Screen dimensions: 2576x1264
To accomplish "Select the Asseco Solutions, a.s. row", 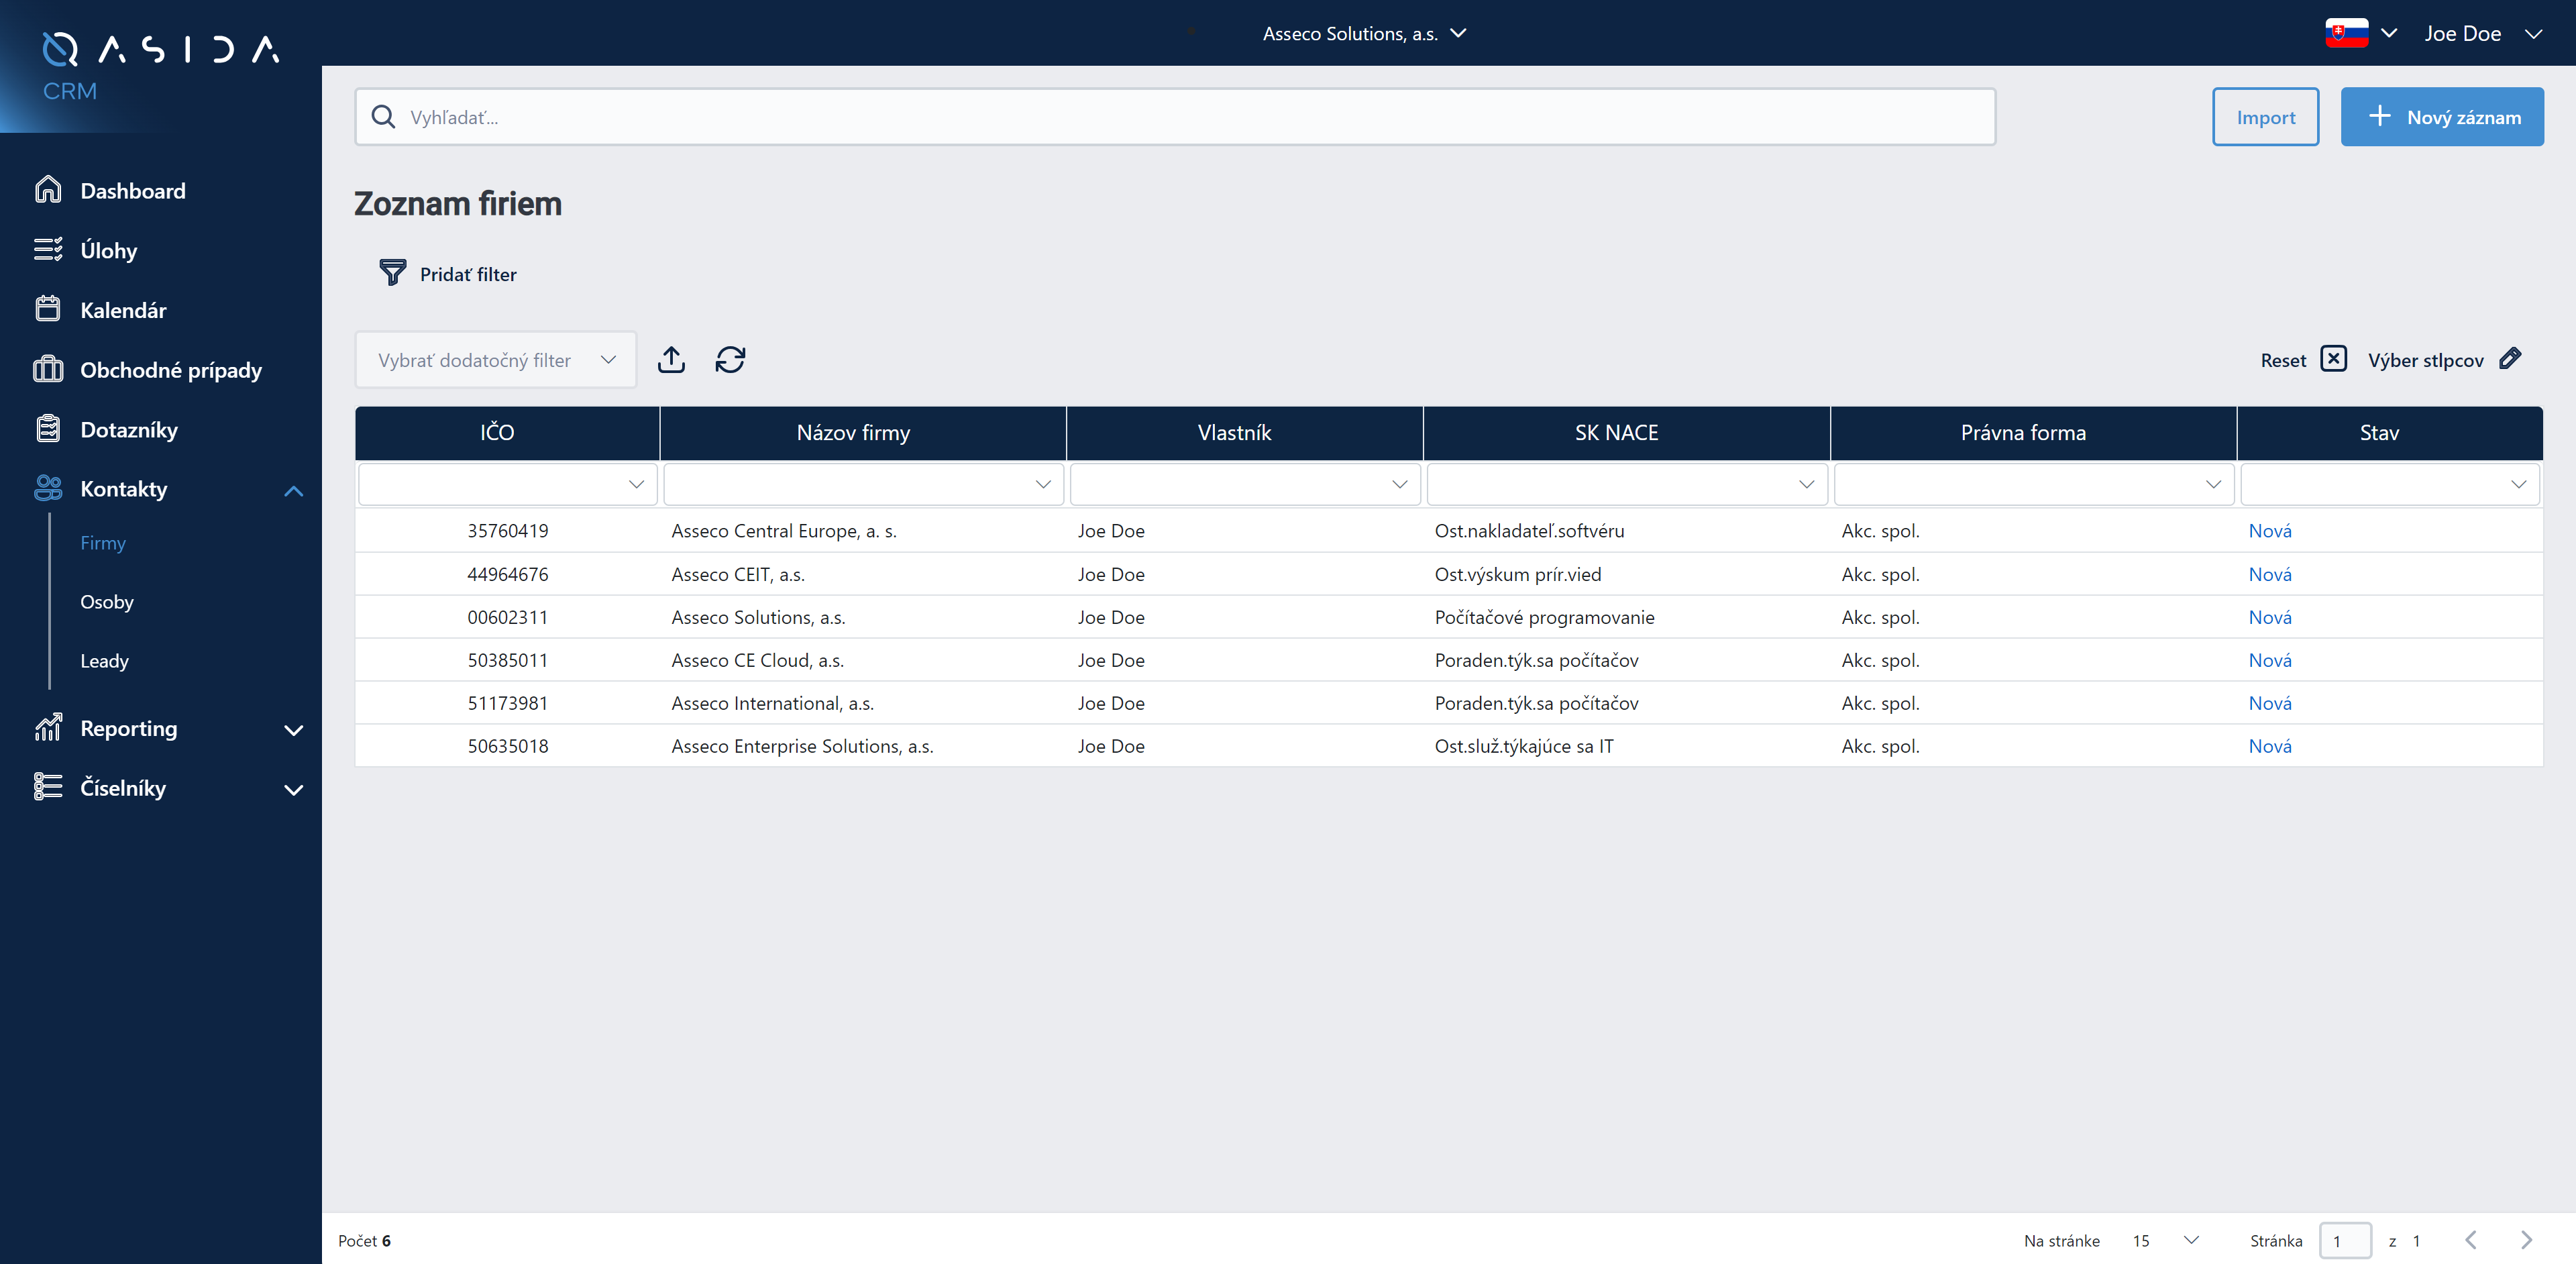I will pyautogui.click(x=1448, y=617).
